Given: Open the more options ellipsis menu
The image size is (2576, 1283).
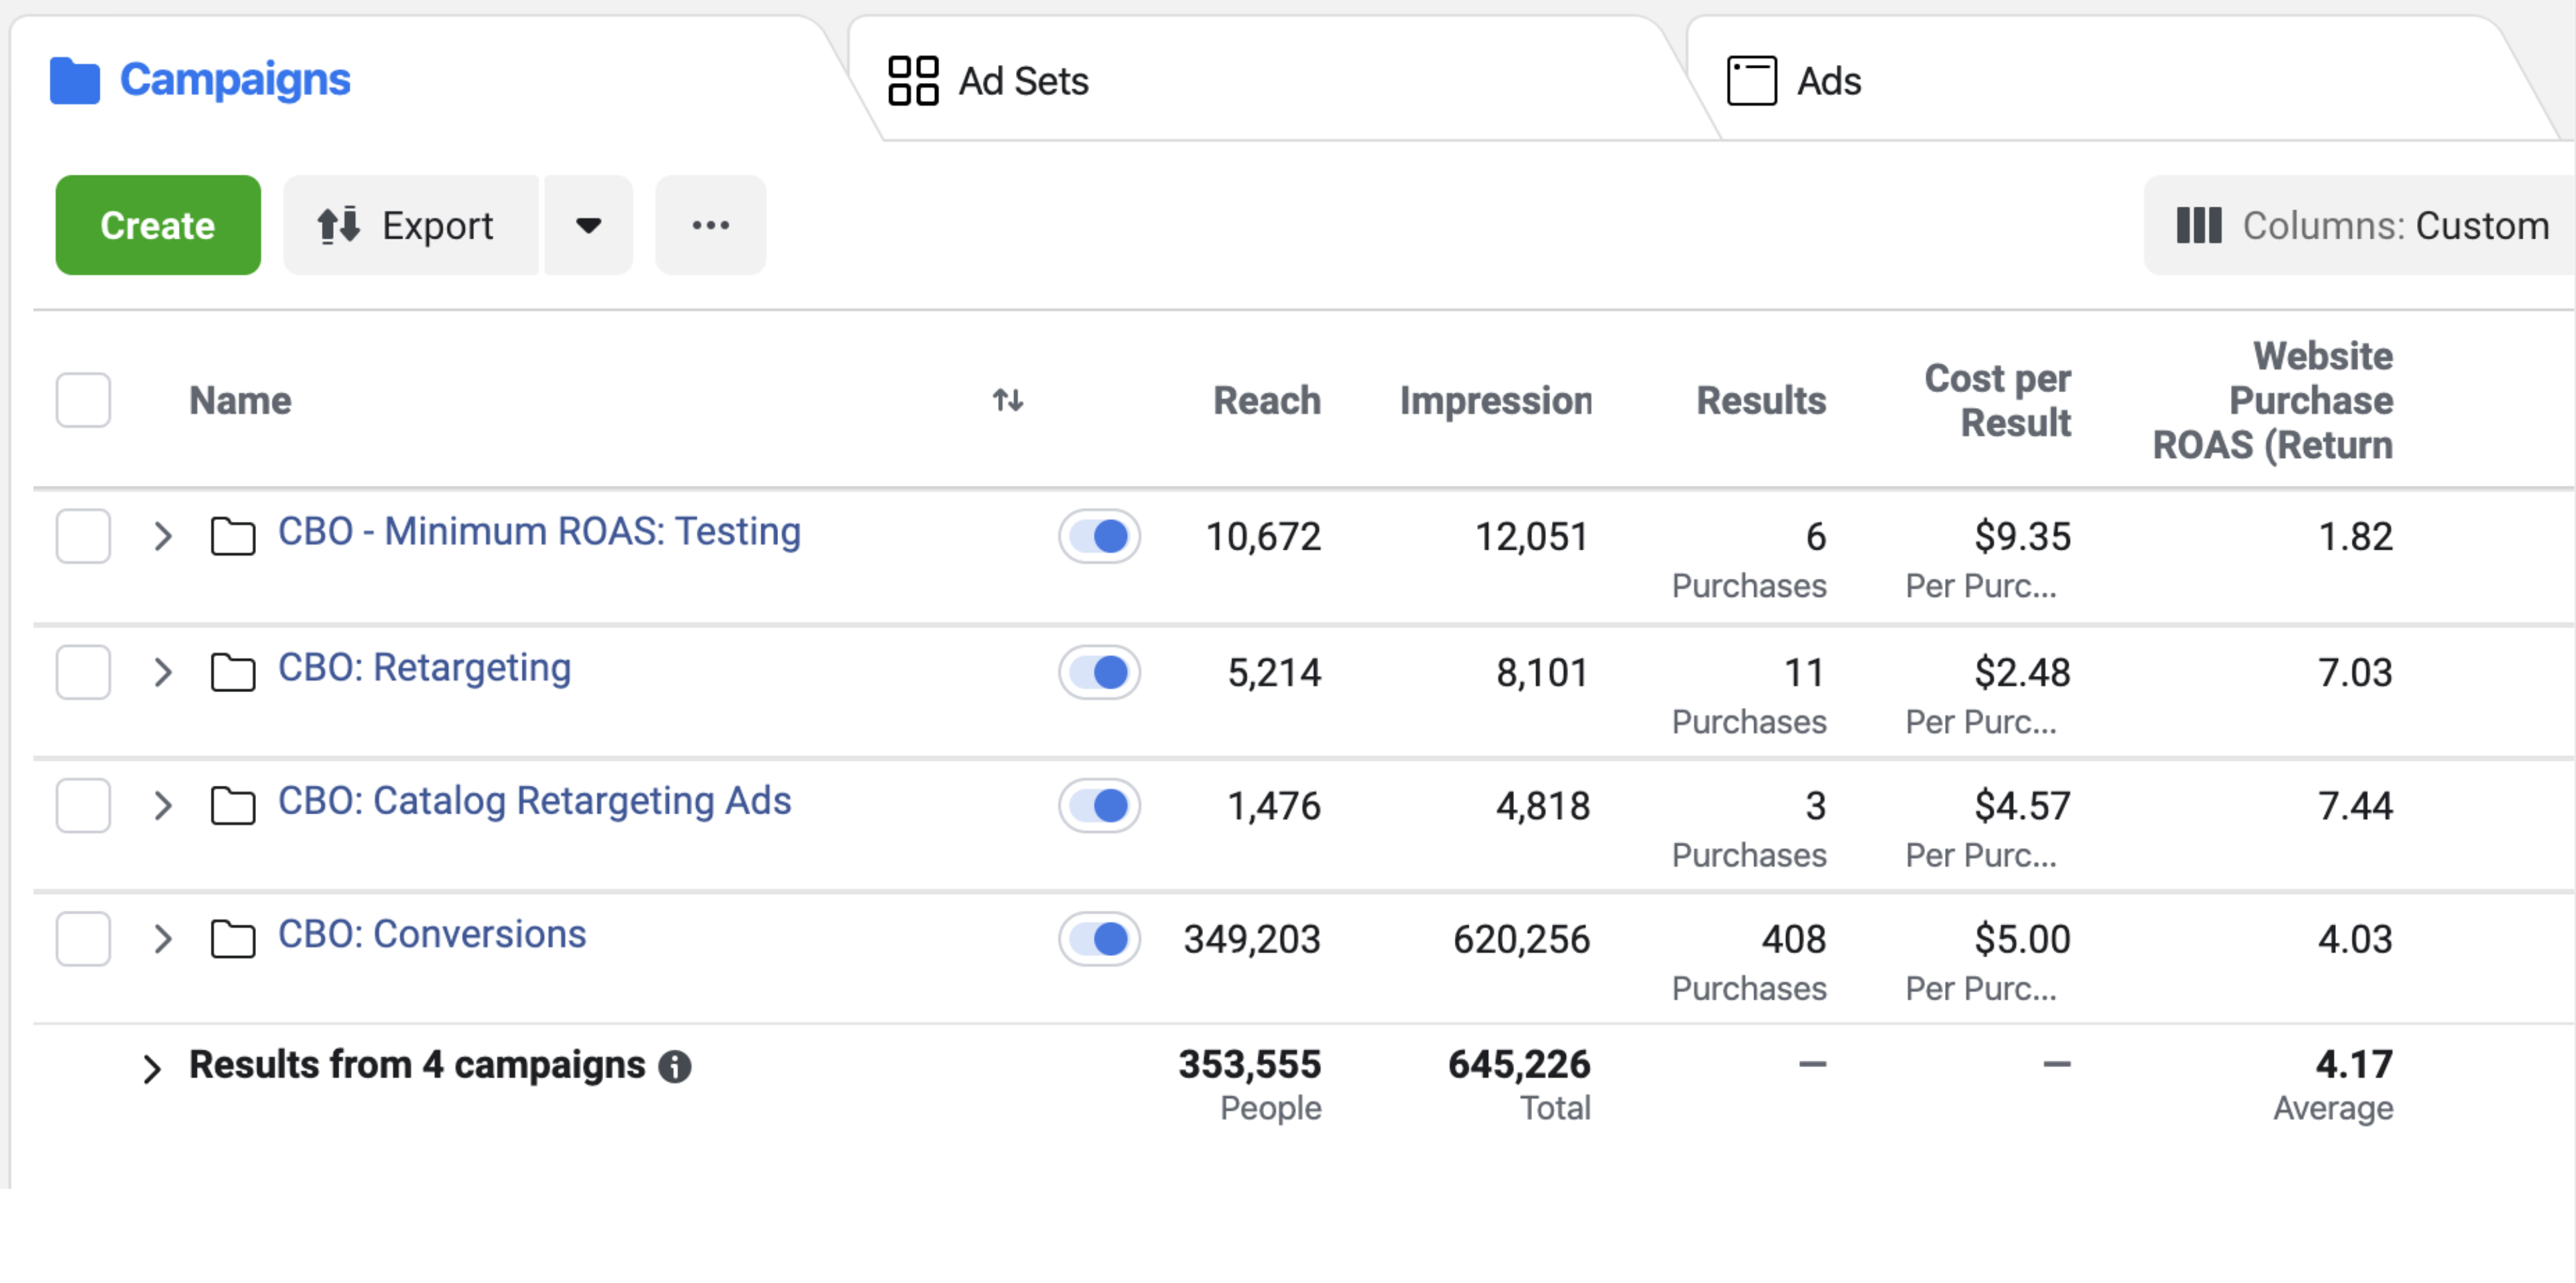Looking at the screenshot, I should pos(710,225).
